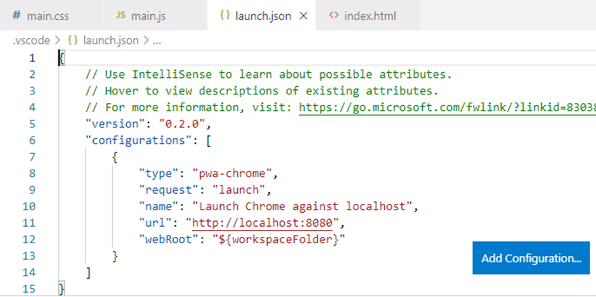
Task: Click the "name" key on line 10
Action: click(159, 206)
